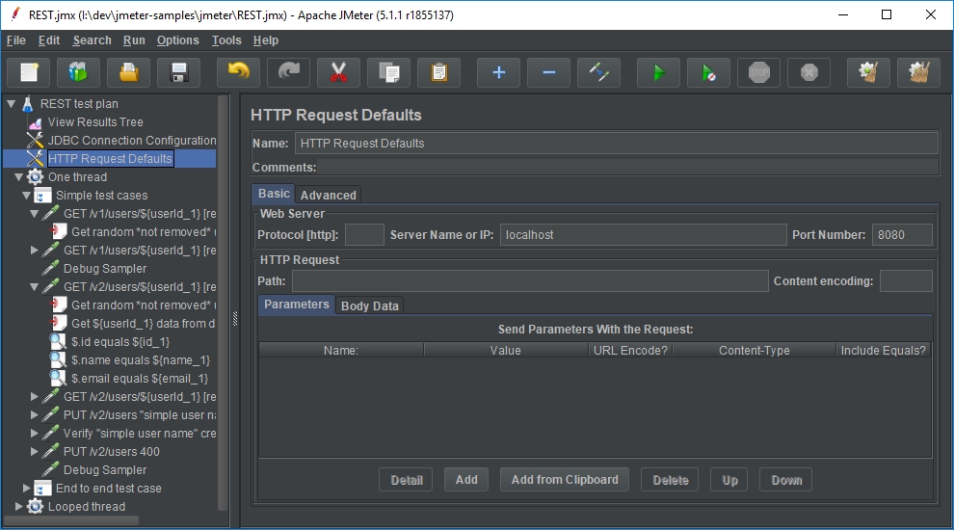
Task: Click the tree panel horizontal scrollbar
Action: 71,521
